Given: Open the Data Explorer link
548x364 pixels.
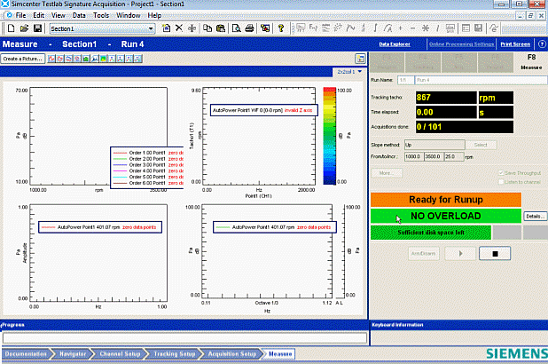Looking at the screenshot, I should [x=396, y=44].
